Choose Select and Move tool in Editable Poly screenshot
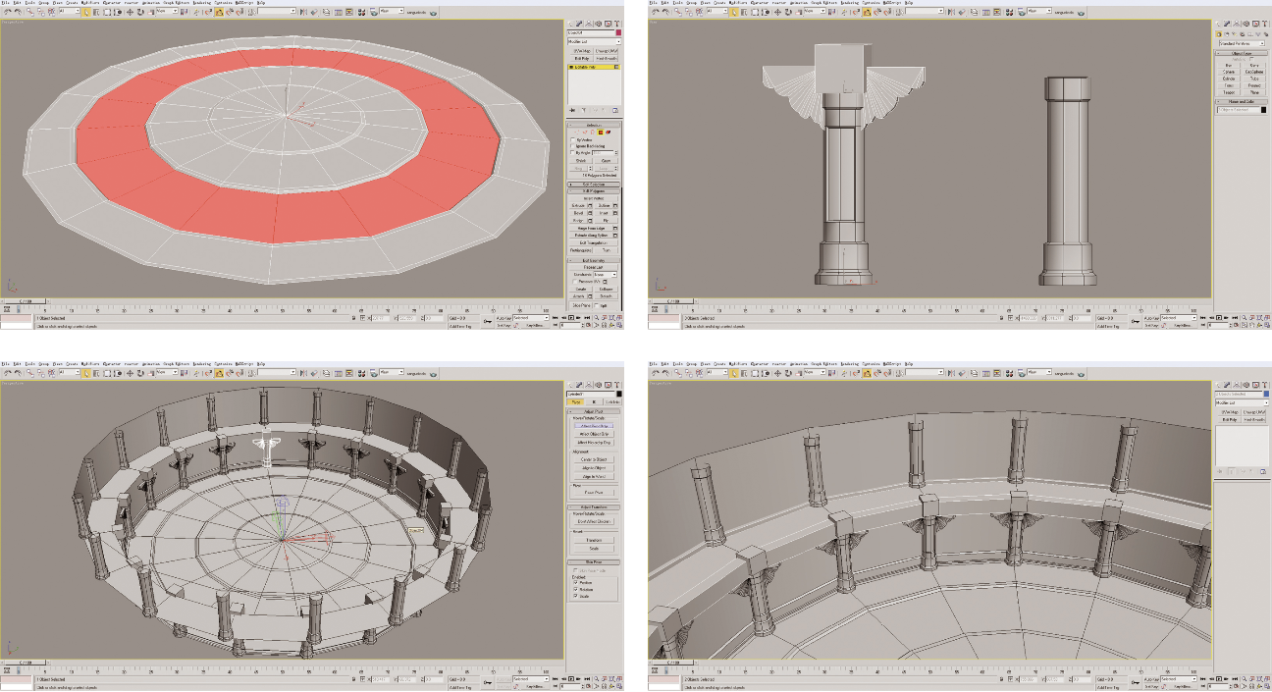The image size is (1272, 692). coord(130,12)
